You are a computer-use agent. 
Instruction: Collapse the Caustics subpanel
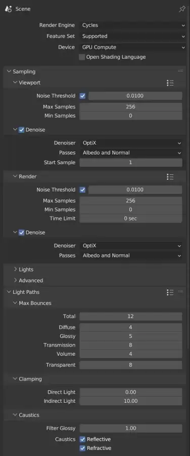pos(15,415)
